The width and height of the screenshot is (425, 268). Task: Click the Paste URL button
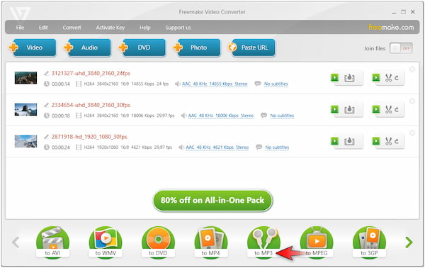pos(251,48)
